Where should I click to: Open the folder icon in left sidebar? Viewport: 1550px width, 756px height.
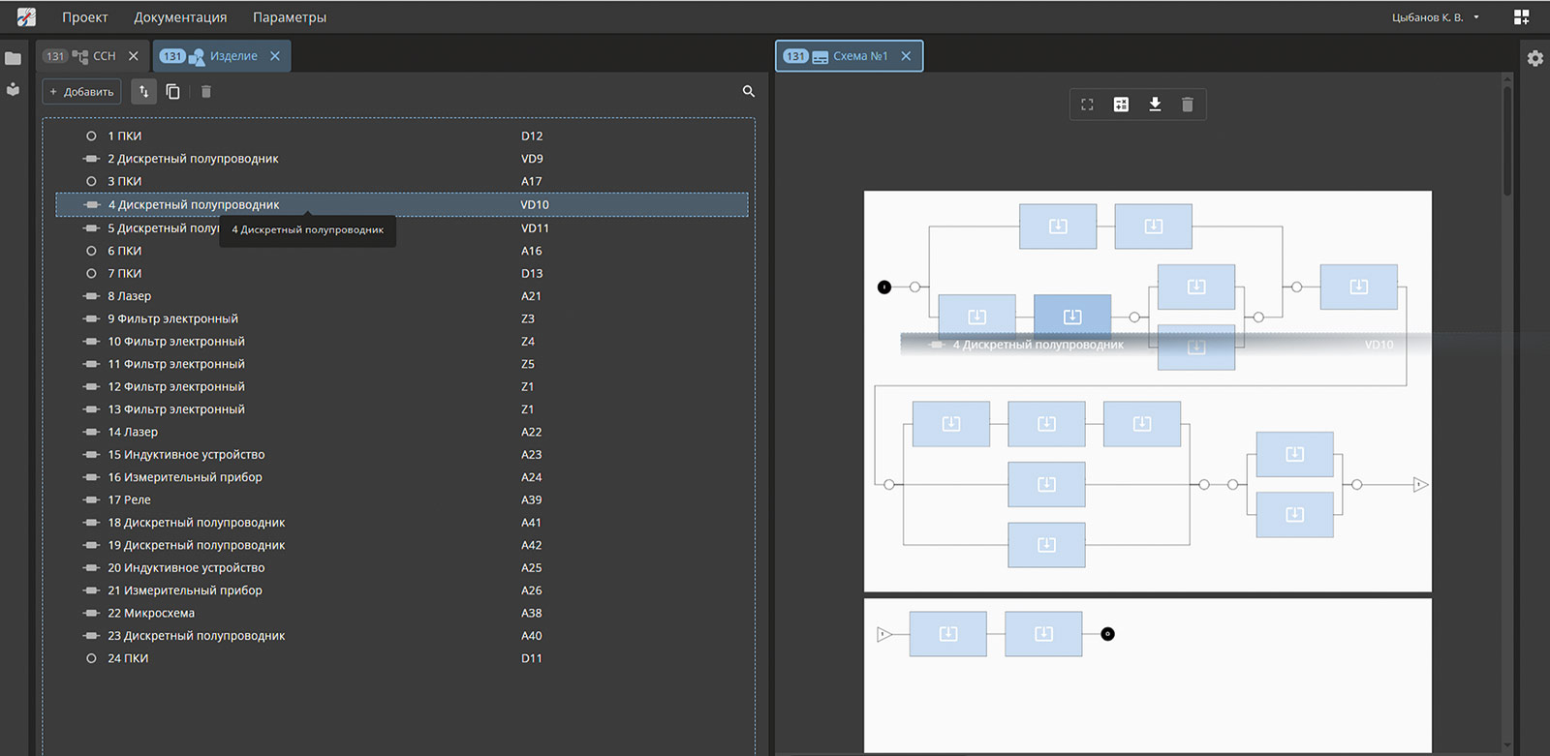click(13, 58)
